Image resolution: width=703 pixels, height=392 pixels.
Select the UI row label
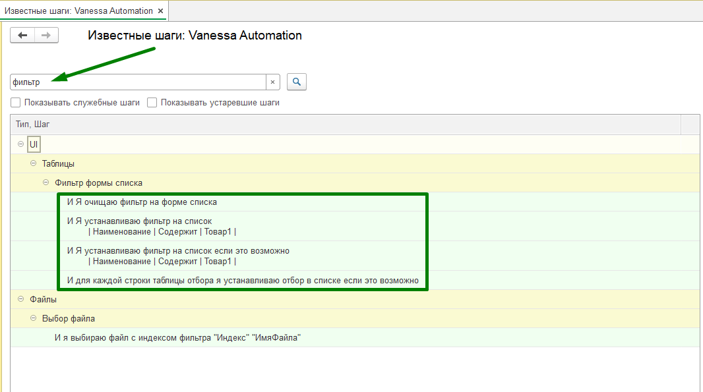(x=34, y=144)
